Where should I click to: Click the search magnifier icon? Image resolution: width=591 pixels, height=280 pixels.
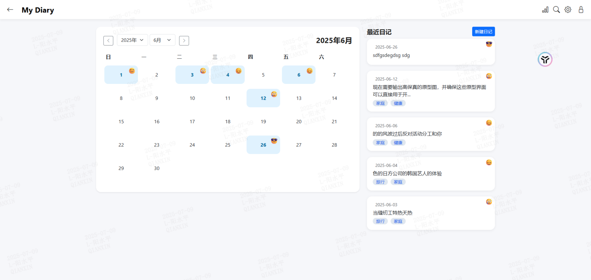pyautogui.click(x=556, y=10)
